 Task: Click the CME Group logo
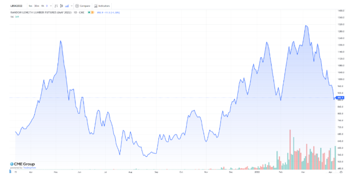click(22, 164)
